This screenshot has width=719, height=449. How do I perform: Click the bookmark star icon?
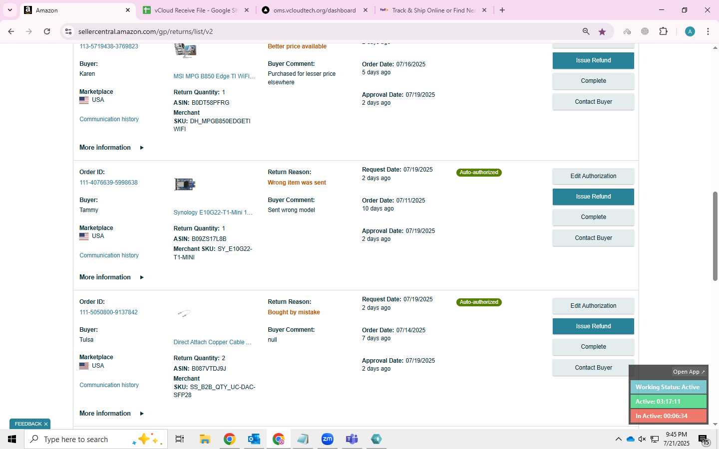pos(602,31)
